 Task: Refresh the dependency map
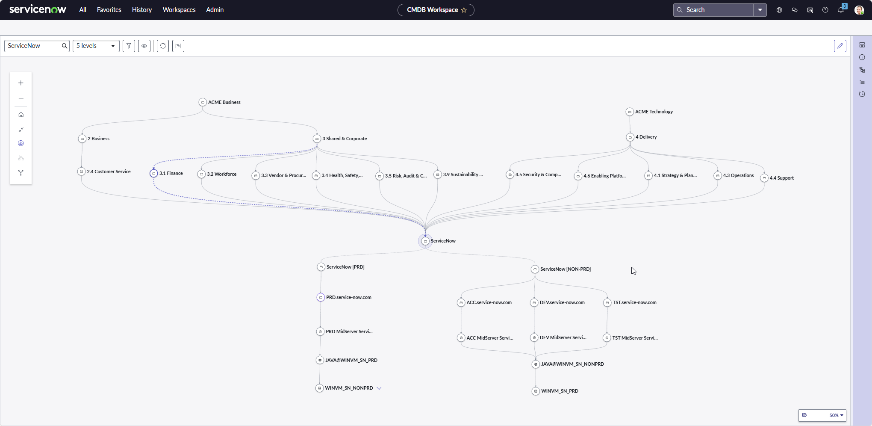coord(163,46)
